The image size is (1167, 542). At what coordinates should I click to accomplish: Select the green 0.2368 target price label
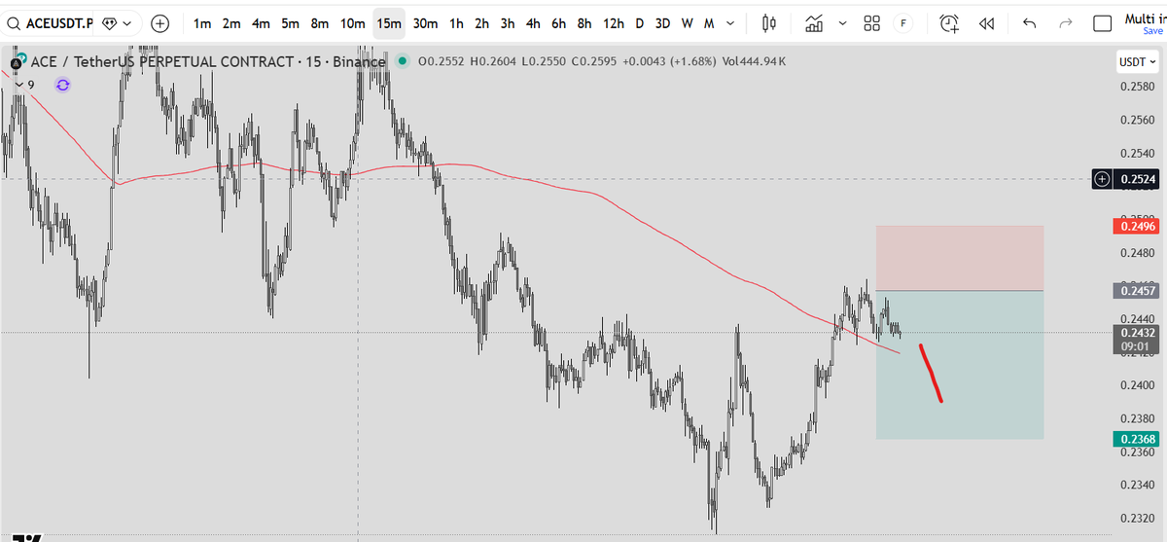[x=1135, y=439]
